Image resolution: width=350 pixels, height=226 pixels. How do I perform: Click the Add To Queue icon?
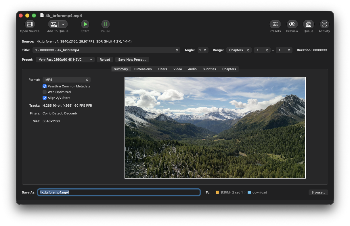[54, 24]
